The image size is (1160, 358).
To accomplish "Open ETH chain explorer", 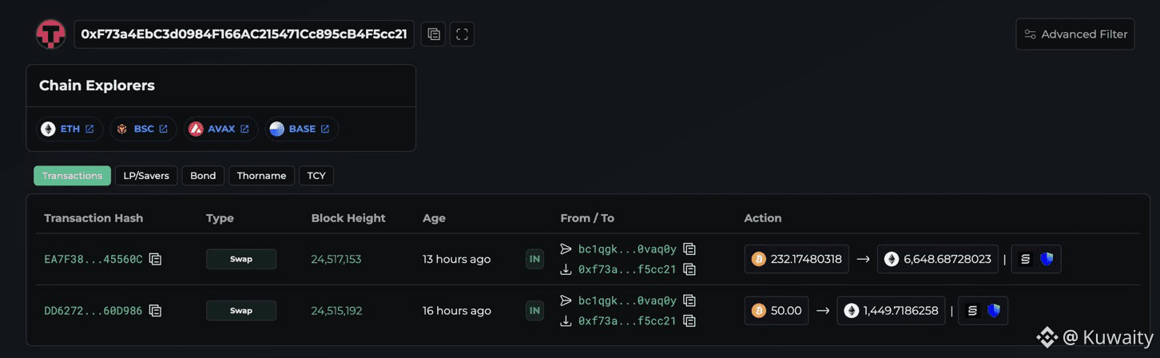I will point(71,129).
